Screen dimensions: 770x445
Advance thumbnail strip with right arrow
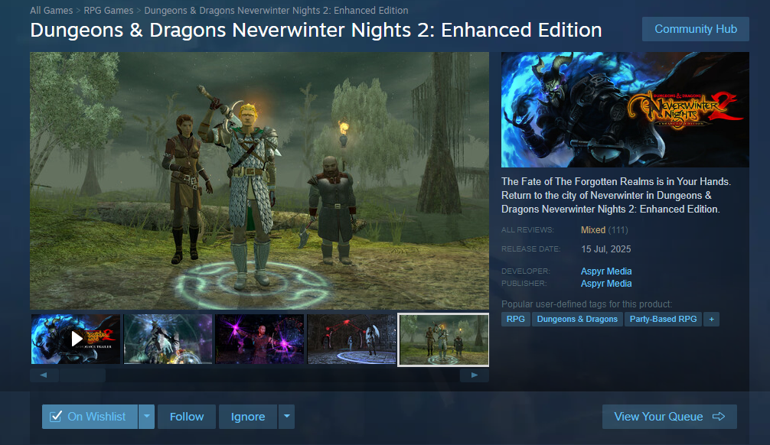(475, 375)
